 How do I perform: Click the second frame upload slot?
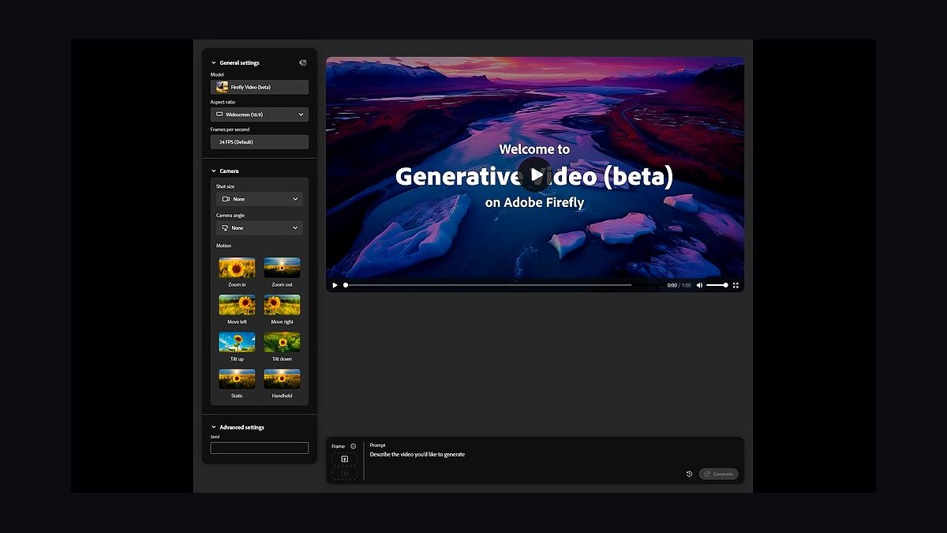345,473
